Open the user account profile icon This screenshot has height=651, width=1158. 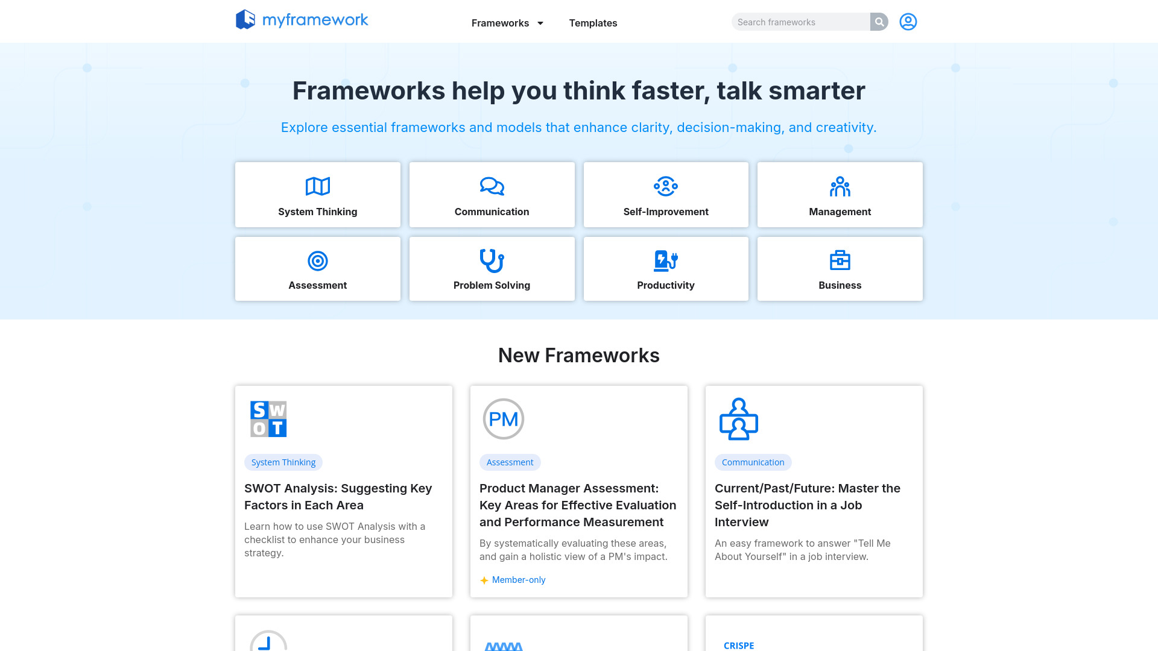pyautogui.click(x=908, y=22)
